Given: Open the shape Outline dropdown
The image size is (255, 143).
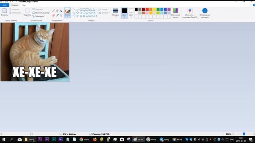Looking at the screenshot, I should click(x=104, y=10).
